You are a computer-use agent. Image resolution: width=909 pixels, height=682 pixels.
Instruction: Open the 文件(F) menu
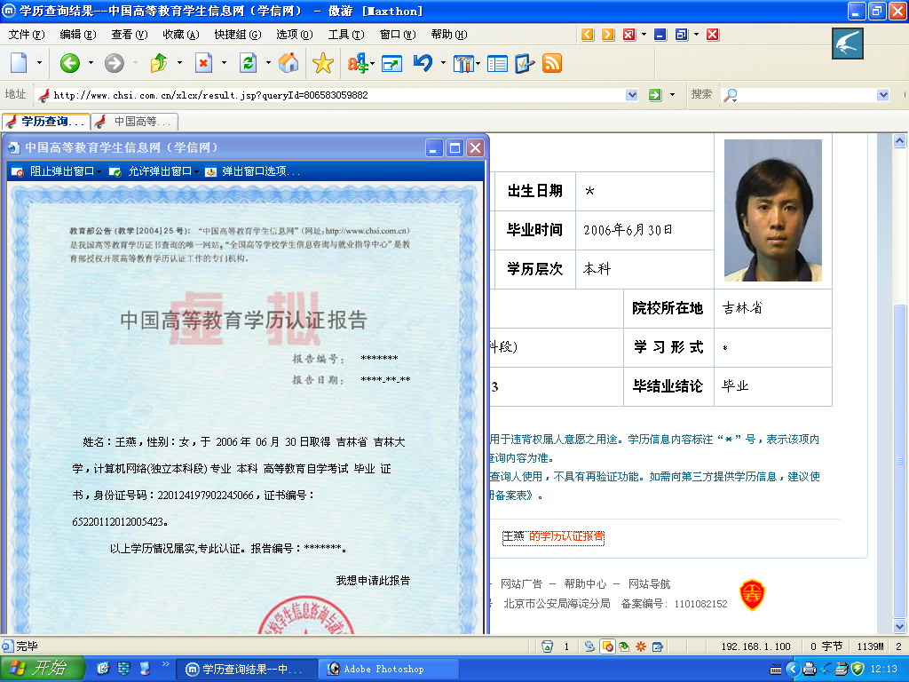pyautogui.click(x=26, y=35)
